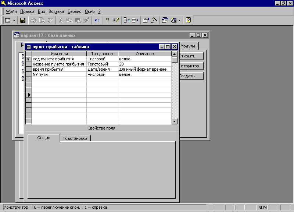Maximize the 'пункт прибытия : таблица' window
The width and height of the screenshot is (294, 212).
click(168, 47)
